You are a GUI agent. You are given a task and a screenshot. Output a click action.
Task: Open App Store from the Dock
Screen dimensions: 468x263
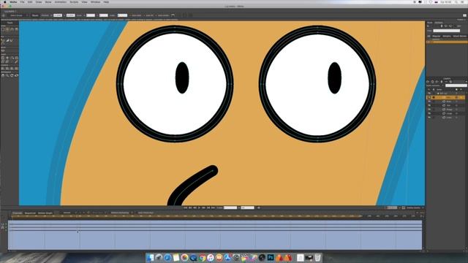click(x=227, y=258)
